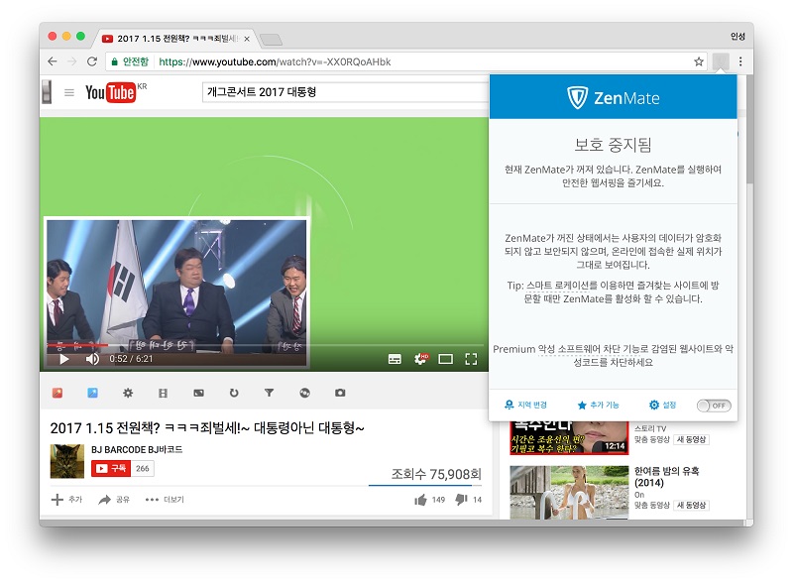Click the 스토리 TV channel name

[x=650, y=428]
